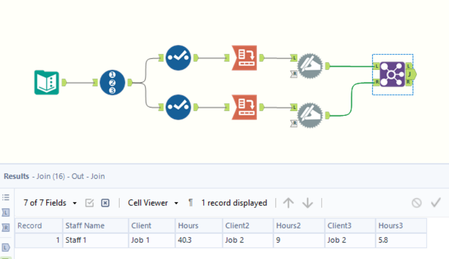
Task: Select the Join tool node
Action: point(392,74)
